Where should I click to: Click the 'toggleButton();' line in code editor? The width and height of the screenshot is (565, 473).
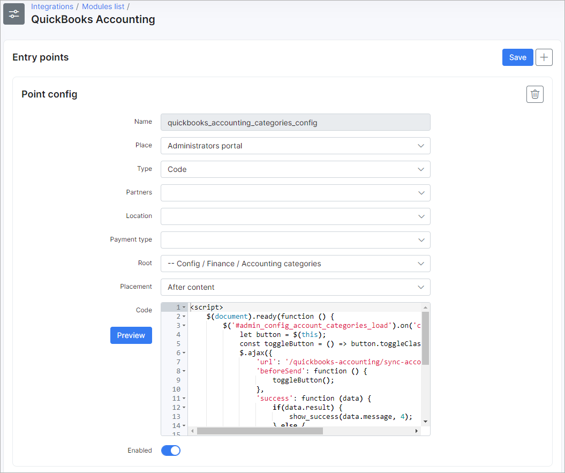pos(304,380)
